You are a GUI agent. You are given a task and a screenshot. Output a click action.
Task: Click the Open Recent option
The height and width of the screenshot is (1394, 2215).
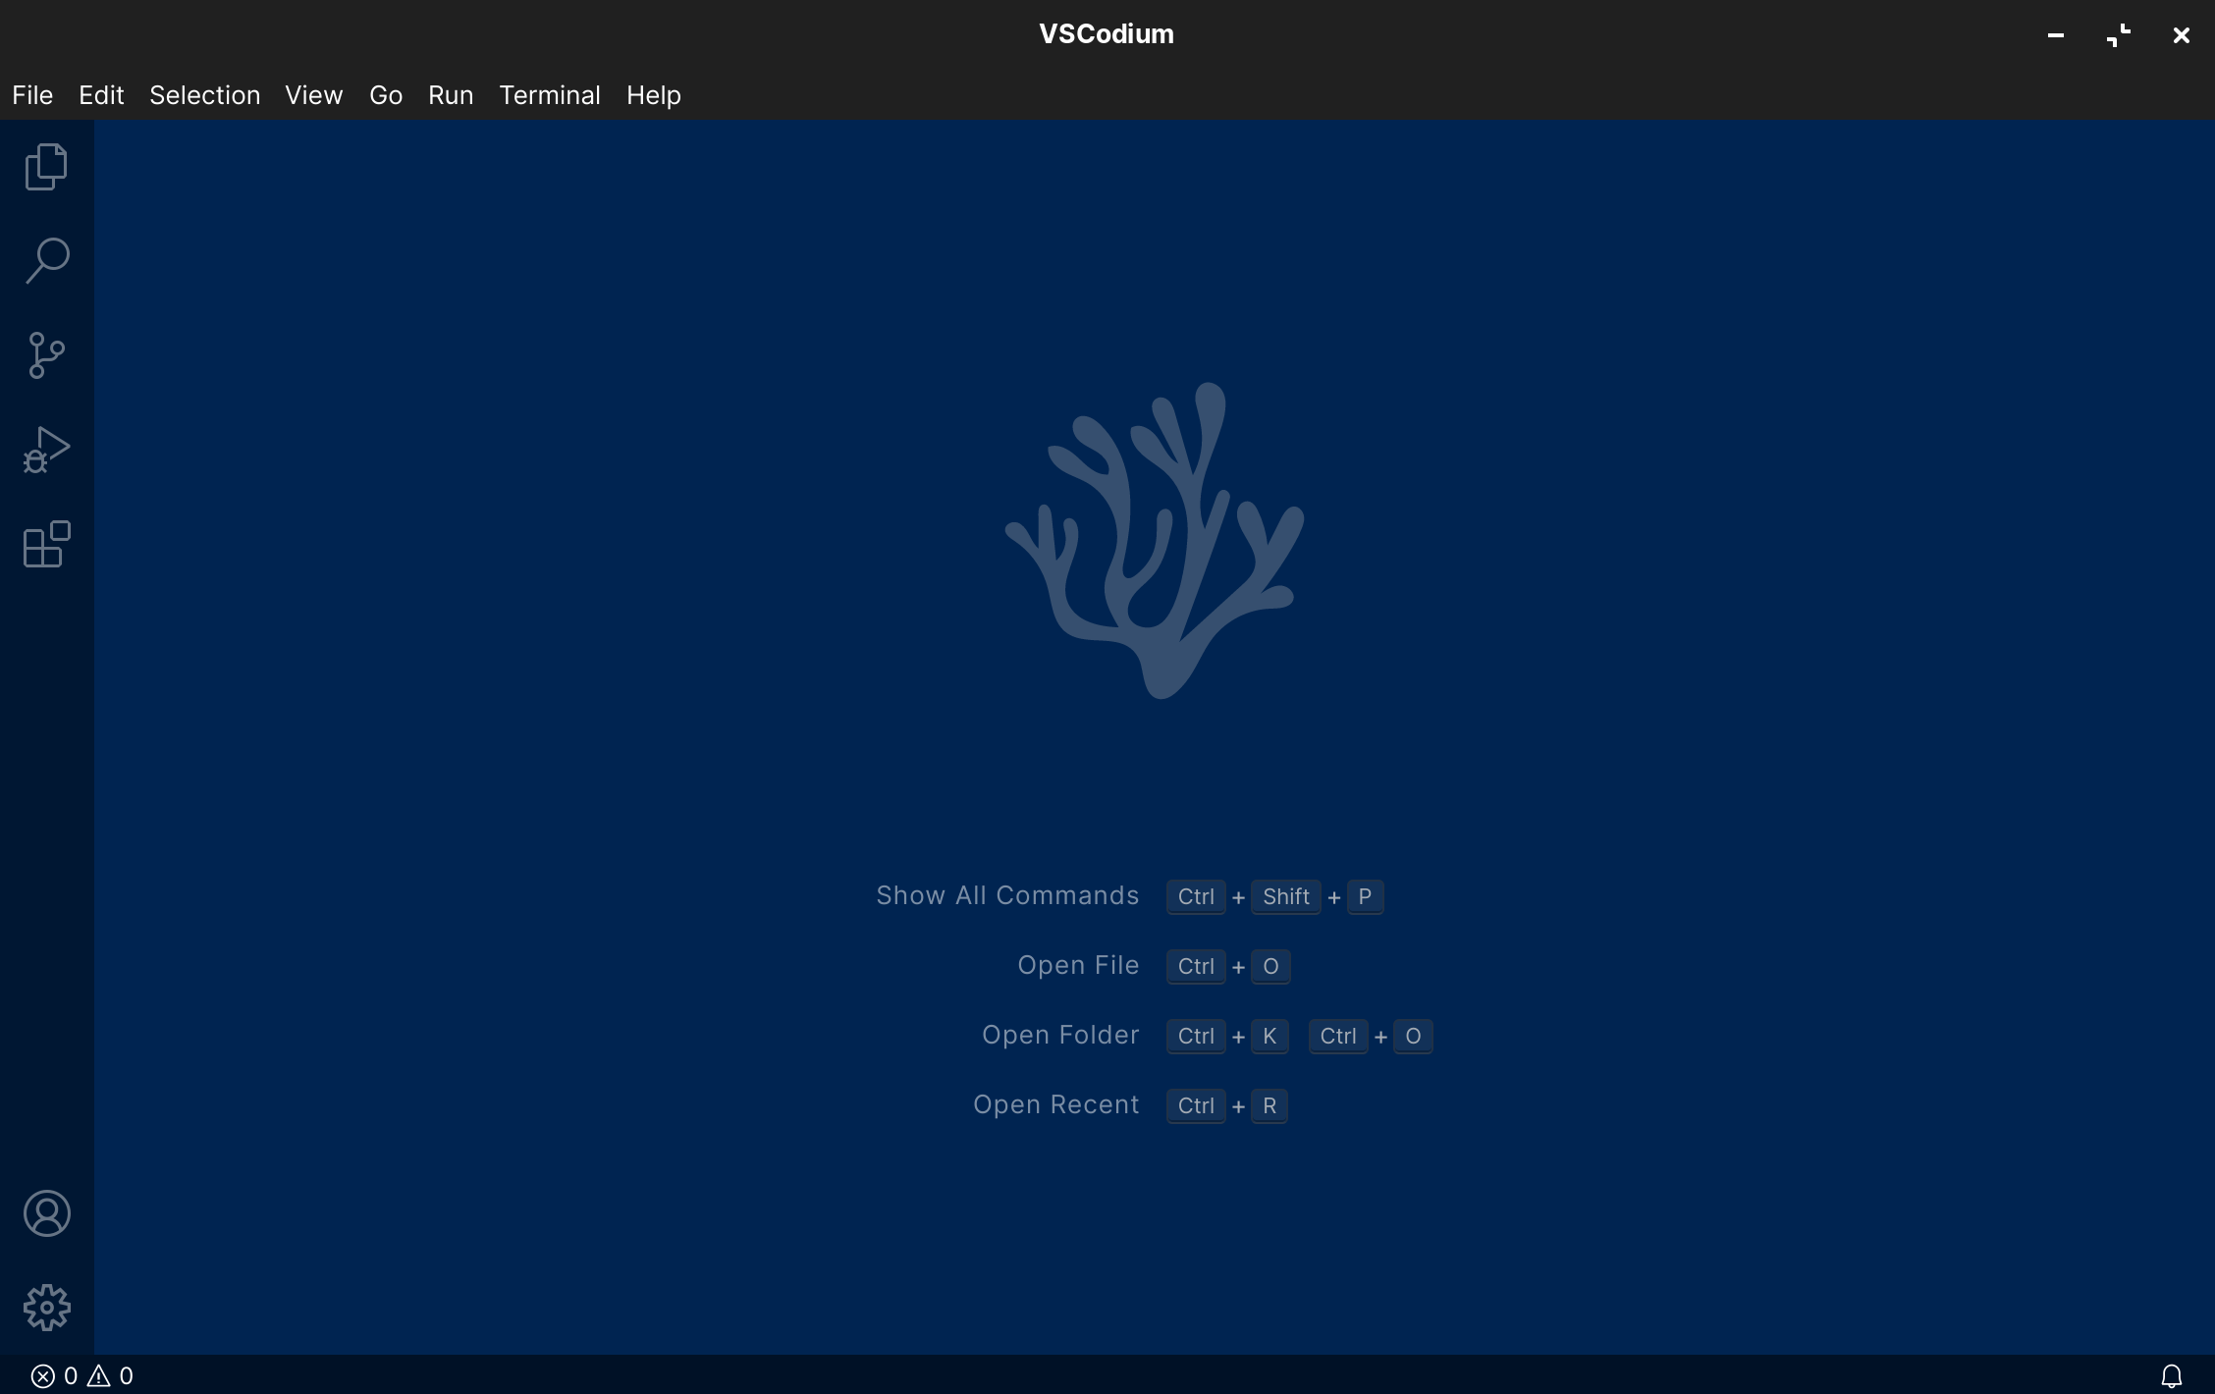(1055, 1105)
